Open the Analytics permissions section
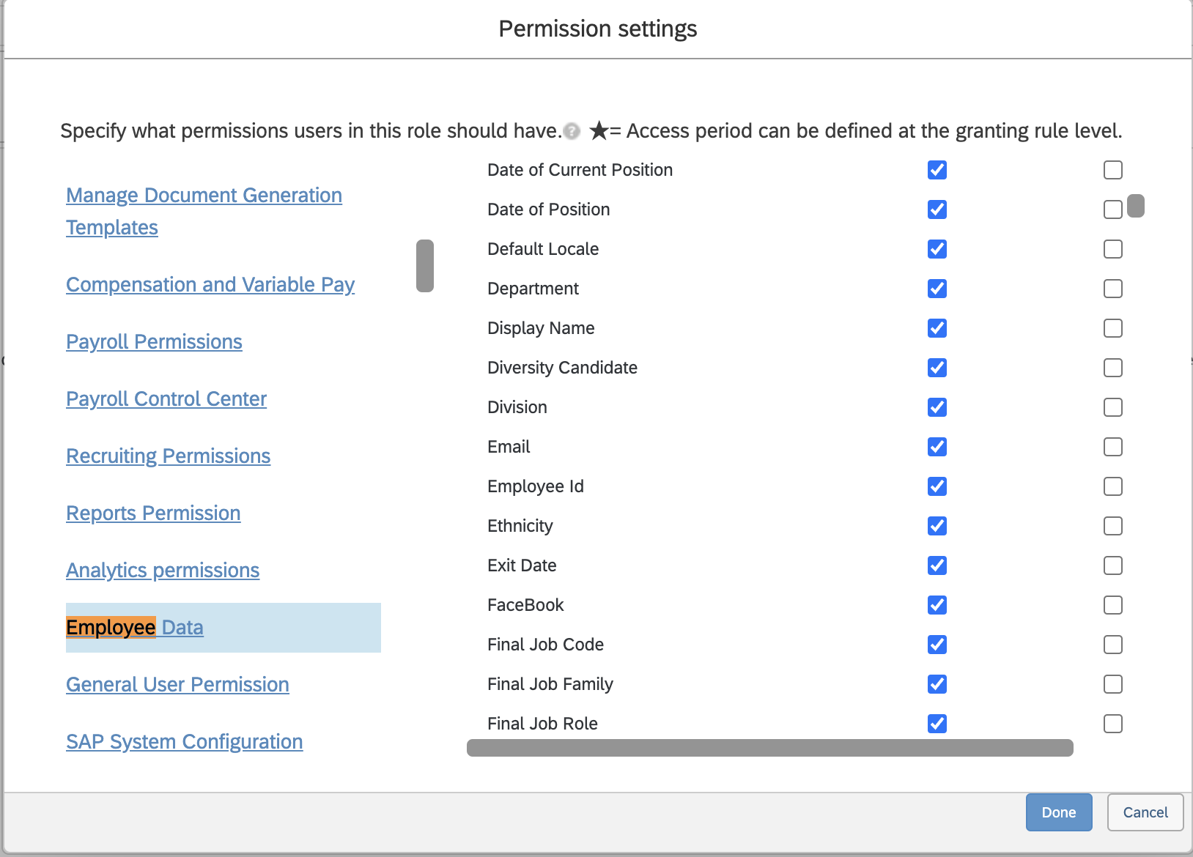Screen dimensions: 1193x857 pos(163,571)
